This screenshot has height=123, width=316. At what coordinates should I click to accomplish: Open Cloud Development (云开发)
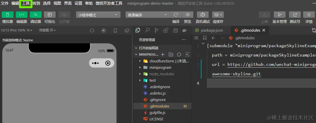click(64, 15)
